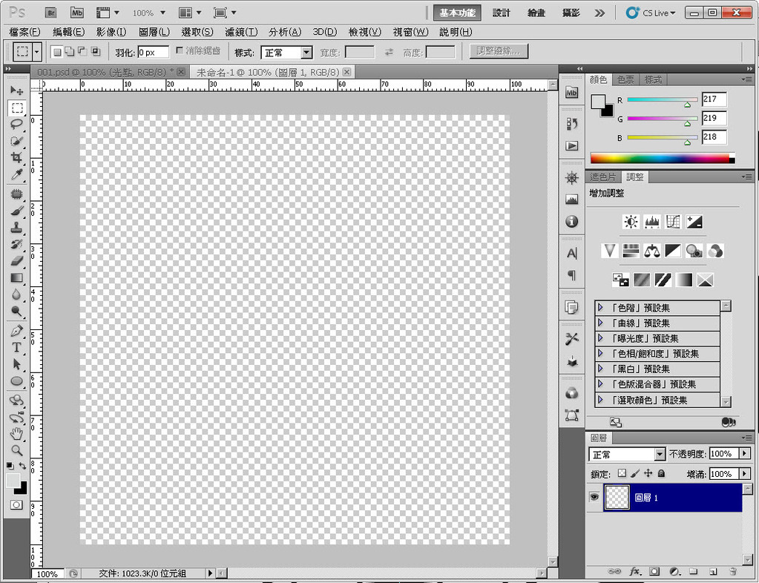The width and height of the screenshot is (759, 583).
Task: Launch Adobe Bridge from the top bar
Action: pyautogui.click(x=51, y=13)
